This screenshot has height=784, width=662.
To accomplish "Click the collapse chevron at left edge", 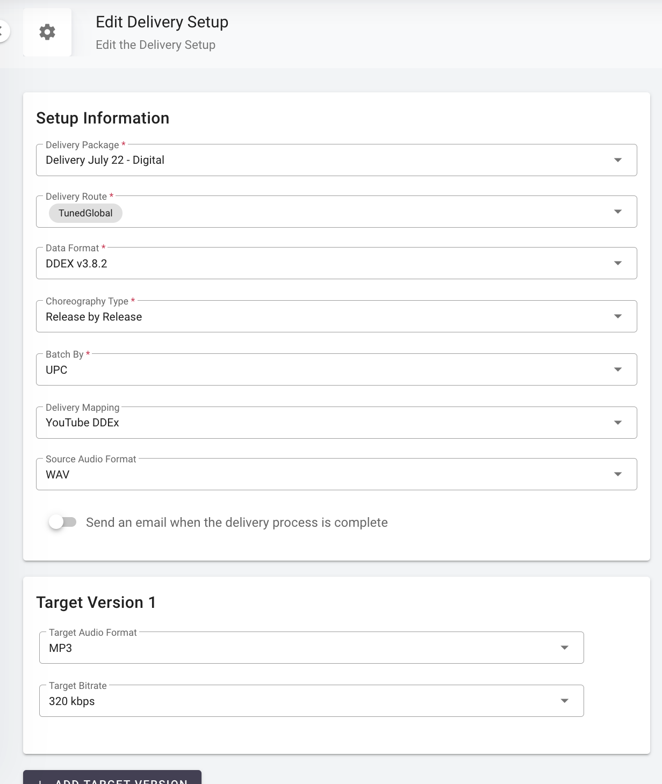I will click(2, 31).
